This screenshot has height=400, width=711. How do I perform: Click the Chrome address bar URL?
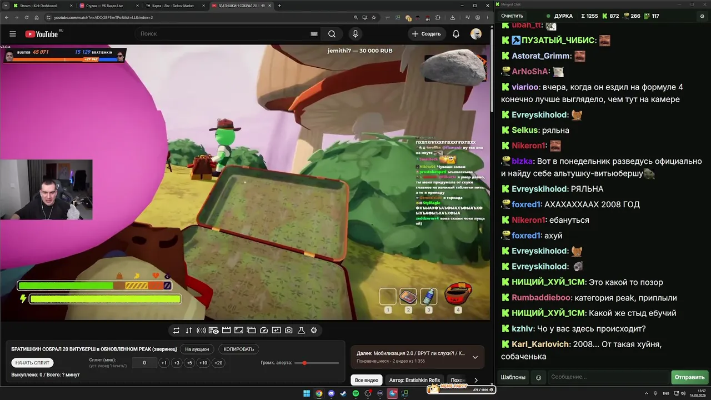[x=103, y=17]
